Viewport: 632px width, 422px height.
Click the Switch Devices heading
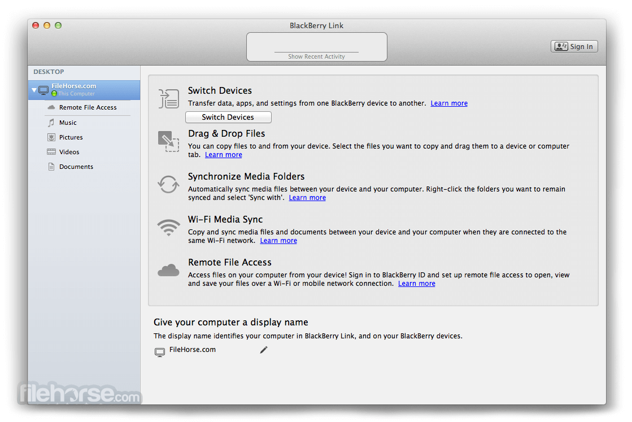point(220,91)
